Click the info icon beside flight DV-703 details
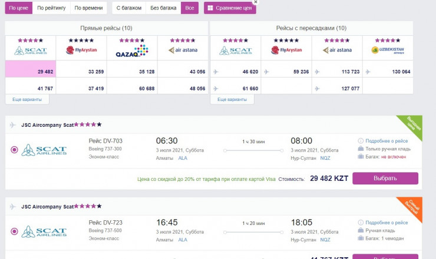 point(361,141)
